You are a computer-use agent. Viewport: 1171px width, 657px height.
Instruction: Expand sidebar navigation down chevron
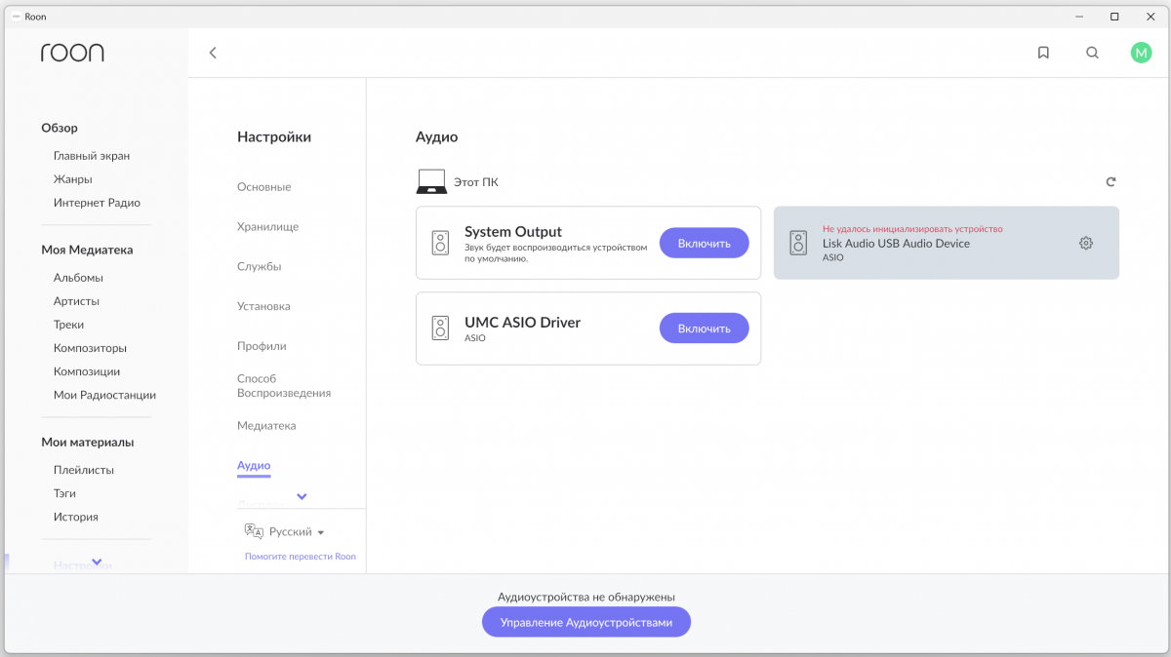[x=97, y=562]
